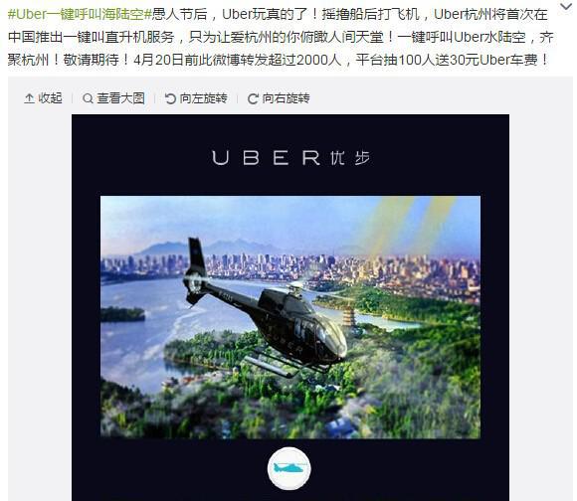Click the 优步 Chinese characters in the logo
Viewport: 577px width, 501px height.
(x=350, y=158)
